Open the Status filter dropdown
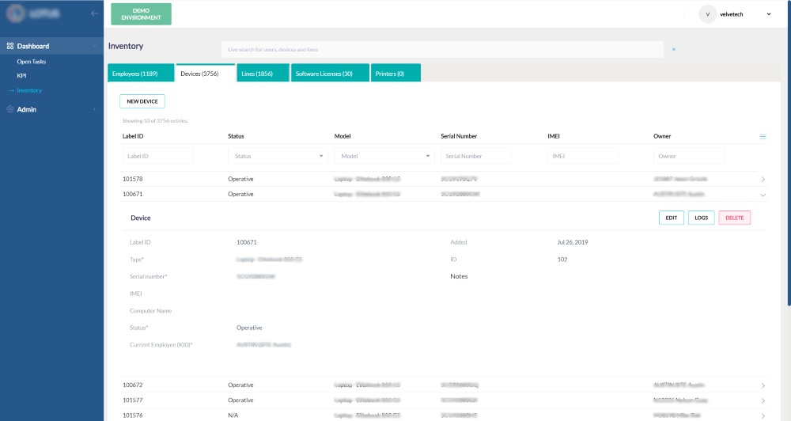This screenshot has width=791, height=421. pyautogui.click(x=278, y=156)
